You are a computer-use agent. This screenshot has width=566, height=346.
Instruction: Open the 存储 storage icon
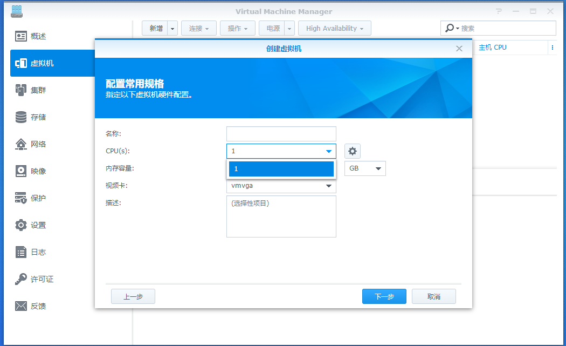pyautogui.click(x=21, y=117)
